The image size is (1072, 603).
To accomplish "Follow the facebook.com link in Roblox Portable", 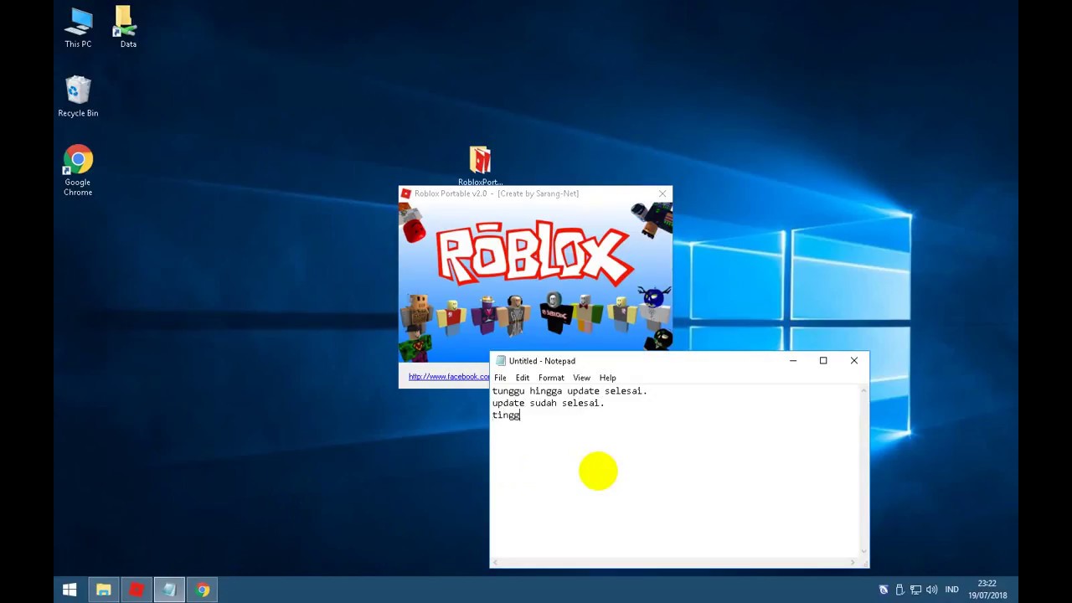I will click(x=449, y=377).
